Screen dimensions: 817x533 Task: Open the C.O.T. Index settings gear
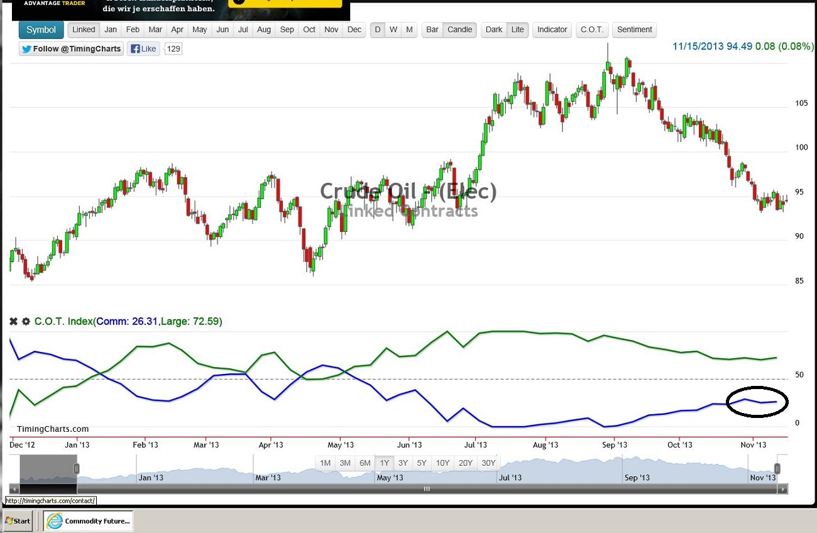point(26,321)
